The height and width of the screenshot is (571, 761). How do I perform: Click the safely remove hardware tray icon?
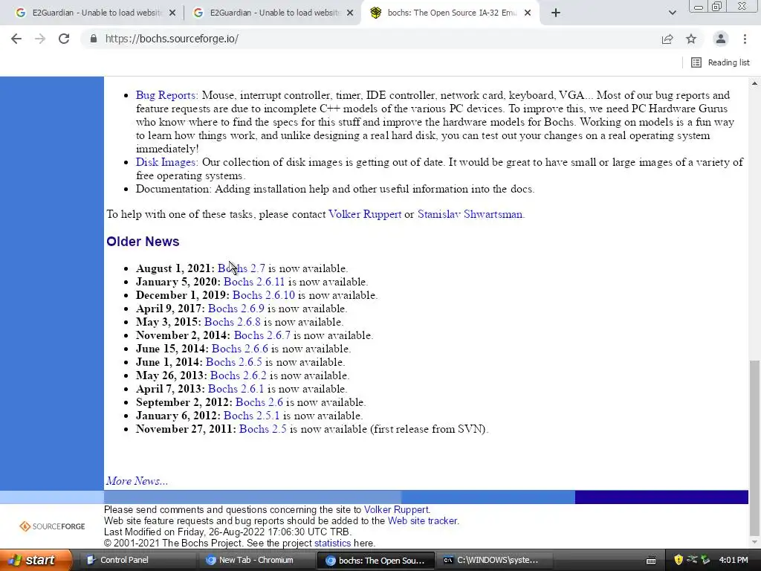[x=705, y=561]
